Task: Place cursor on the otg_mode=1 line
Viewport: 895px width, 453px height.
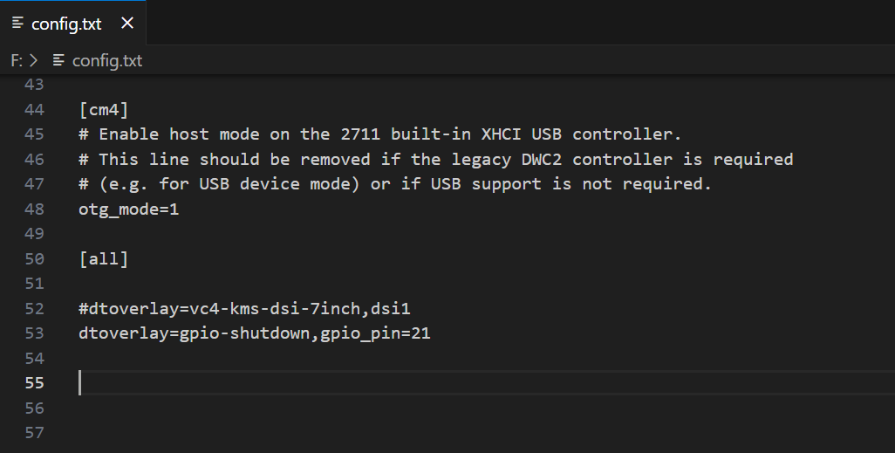Action: pyautogui.click(x=128, y=209)
